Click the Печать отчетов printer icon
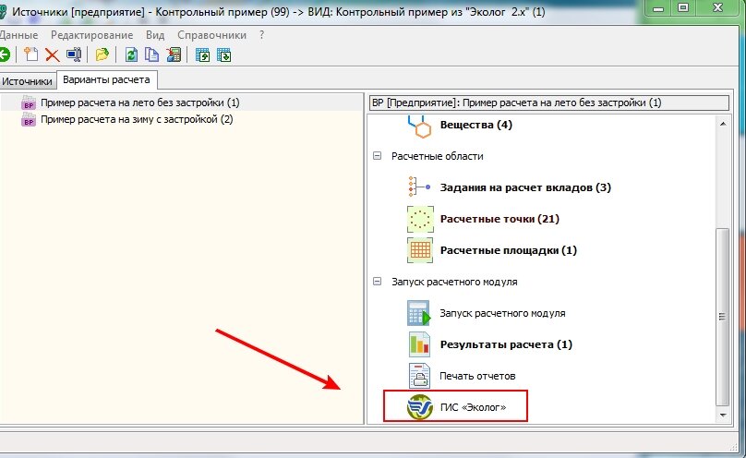The width and height of the screenshot is (746, 458). [x=419, y=376]
